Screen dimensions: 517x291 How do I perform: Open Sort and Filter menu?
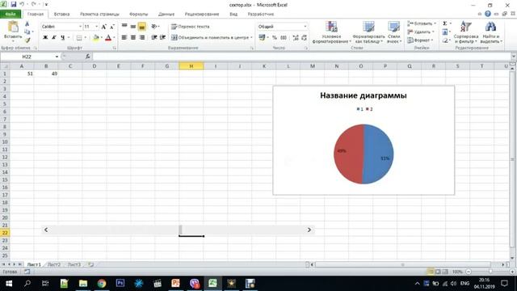(x=465, y=32)
